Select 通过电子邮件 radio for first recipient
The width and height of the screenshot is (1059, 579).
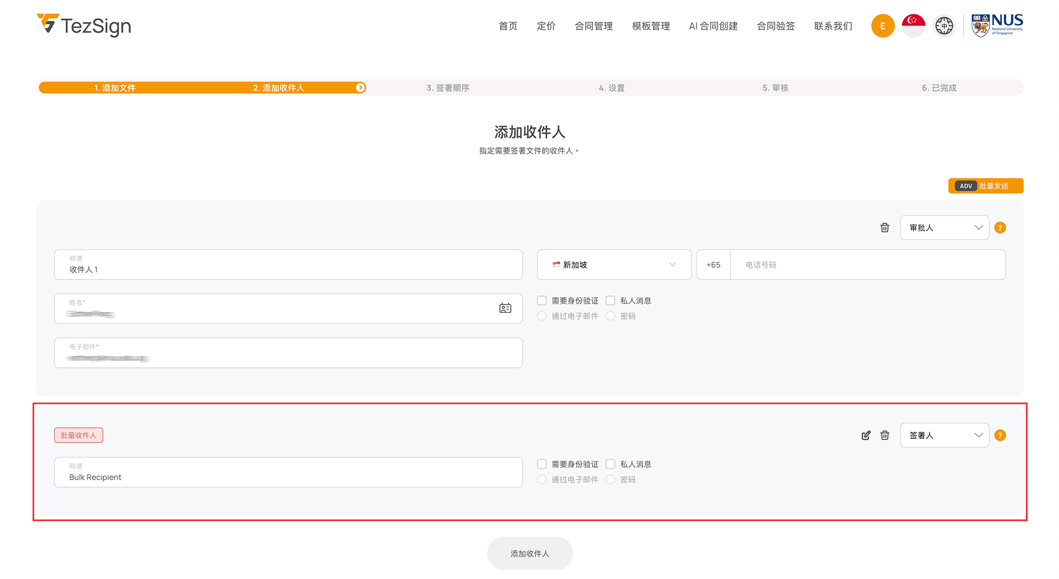542,316
